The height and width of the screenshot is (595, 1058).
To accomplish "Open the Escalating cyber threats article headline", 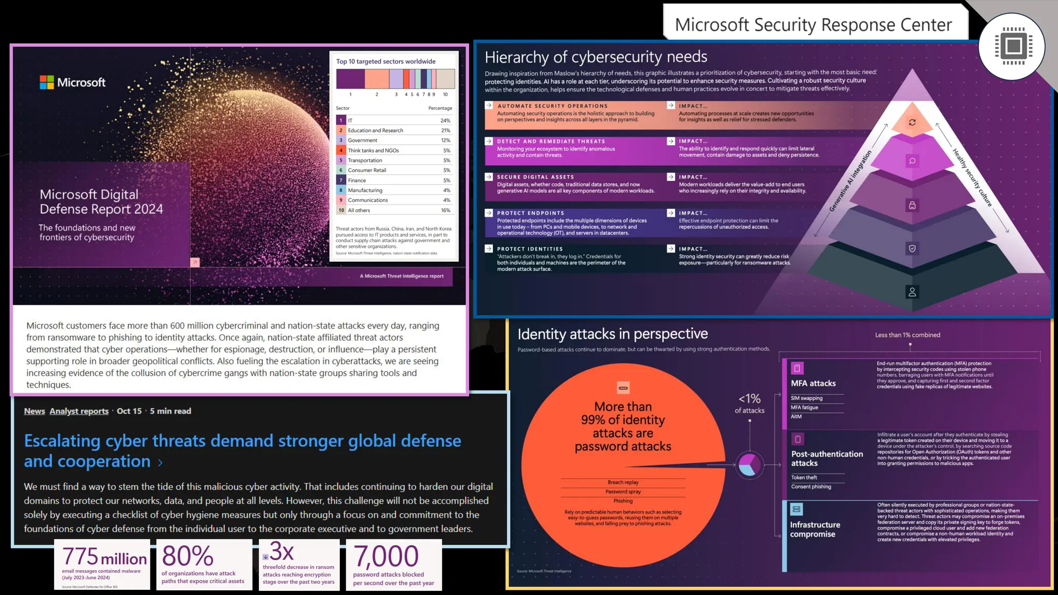I will pos(242,451).
